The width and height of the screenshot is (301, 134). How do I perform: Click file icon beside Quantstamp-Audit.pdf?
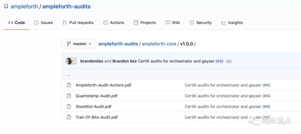[x=69, y=96]
